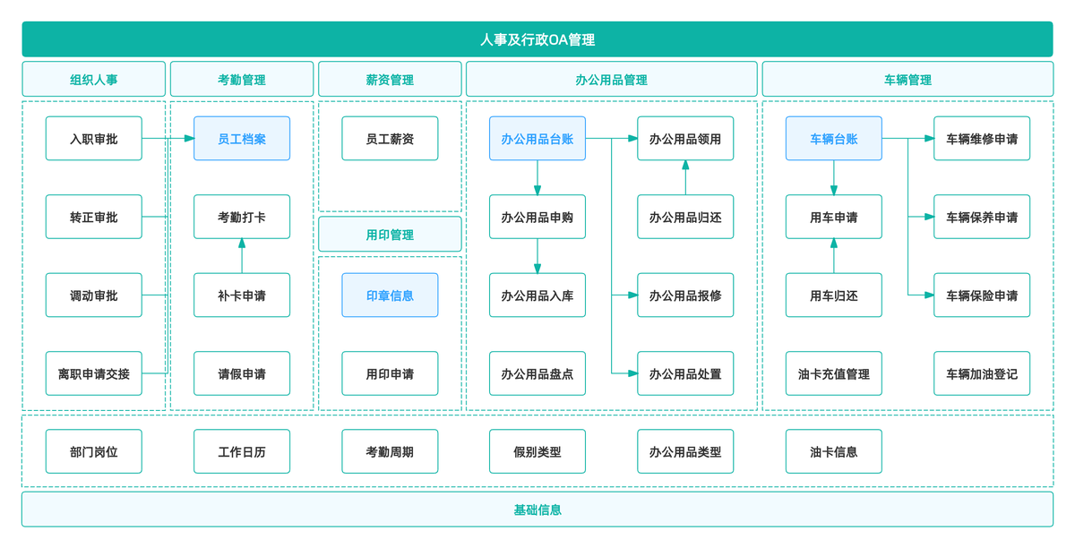The image size is (1075, 548).
Task: Click the 办公用品盘点 node
Action: pos(537,373)
